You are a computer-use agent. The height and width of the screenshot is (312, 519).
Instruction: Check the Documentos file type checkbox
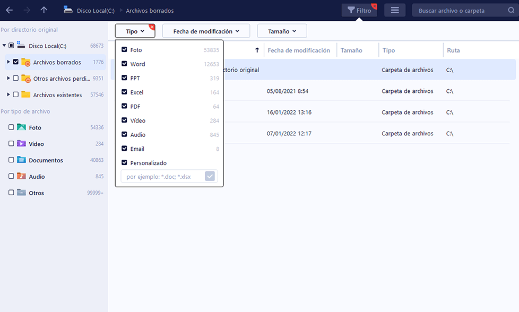11,160
